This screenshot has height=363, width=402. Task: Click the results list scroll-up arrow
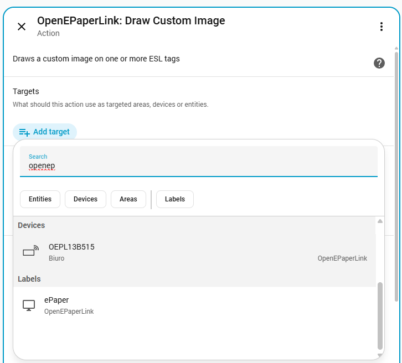pyautogui.click(x=380, y=221)
